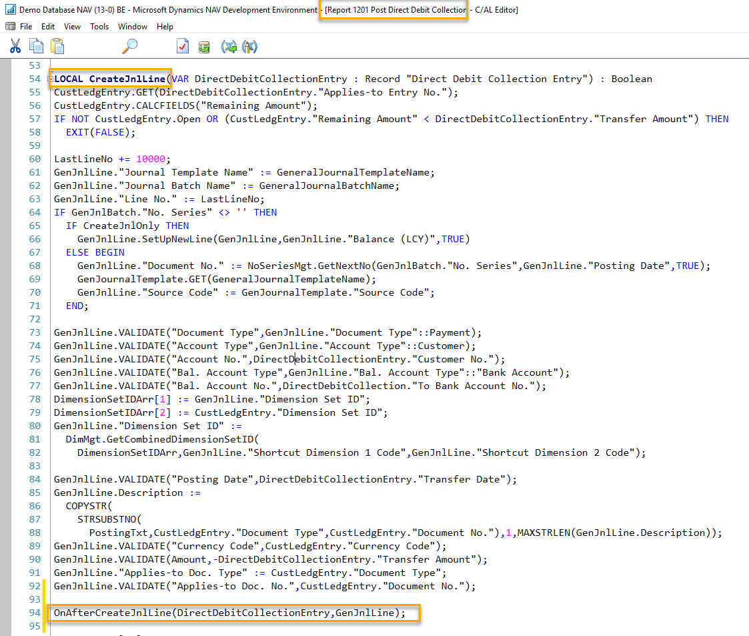Click the previous-function navigation icon
The height and width of the screenshot is (636, 749).
pyautogui.click(x=229, y=46)
